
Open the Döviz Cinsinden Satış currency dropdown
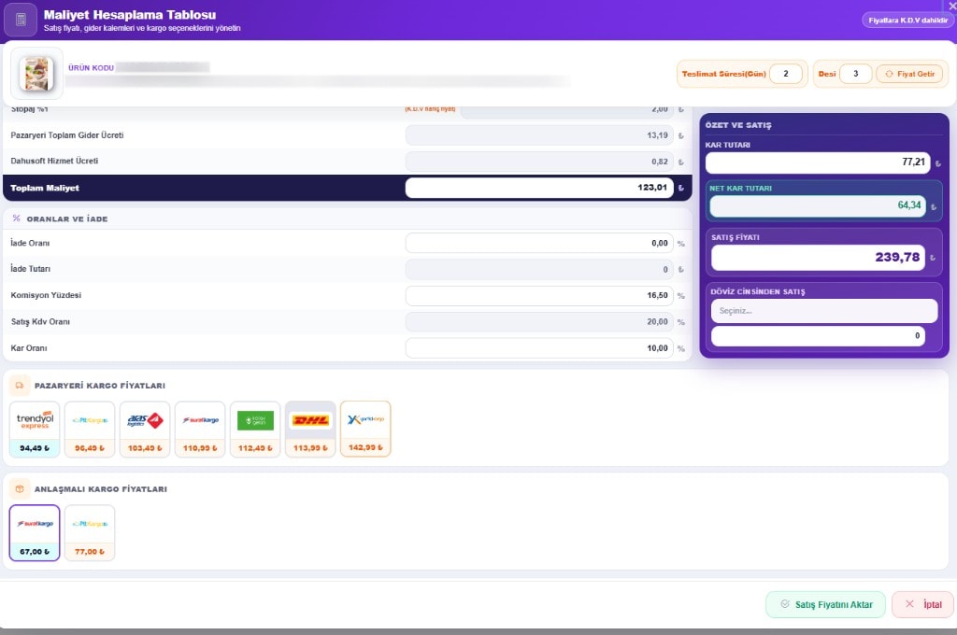point(824,311)
